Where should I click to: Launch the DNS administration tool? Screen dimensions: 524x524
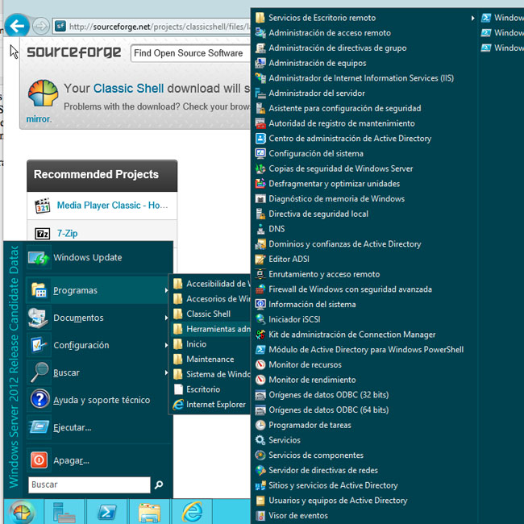277,229
